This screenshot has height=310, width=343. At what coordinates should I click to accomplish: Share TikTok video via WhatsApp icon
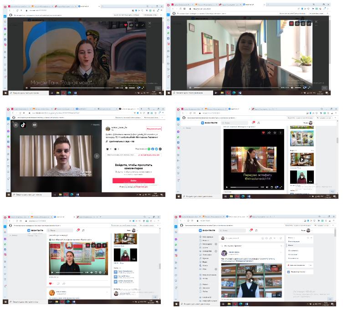coord(149,149)
